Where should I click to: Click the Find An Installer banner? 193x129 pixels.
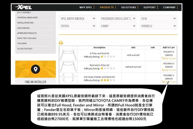[x=36, y=73]
